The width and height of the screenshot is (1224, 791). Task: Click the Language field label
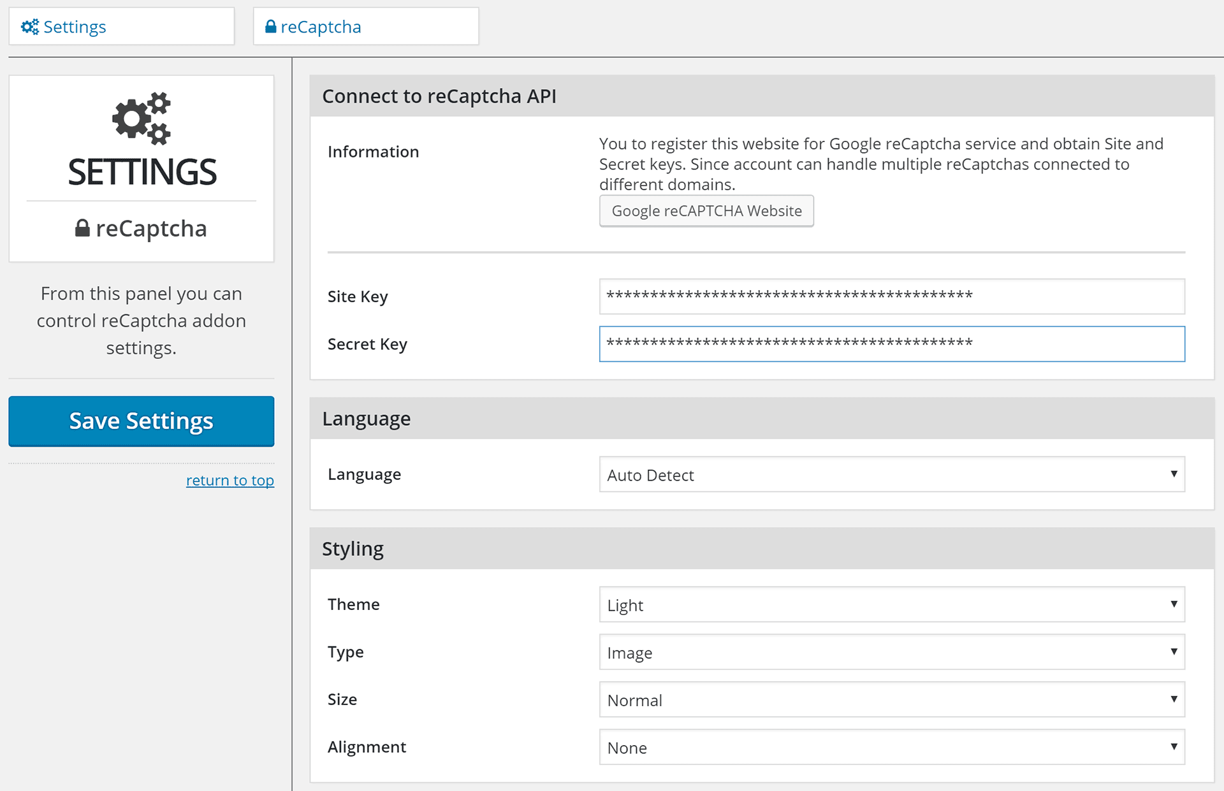365,474
